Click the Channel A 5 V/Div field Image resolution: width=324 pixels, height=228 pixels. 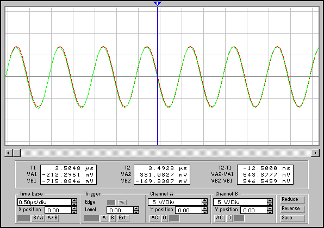pyautogui.click(x=175, y=202)
